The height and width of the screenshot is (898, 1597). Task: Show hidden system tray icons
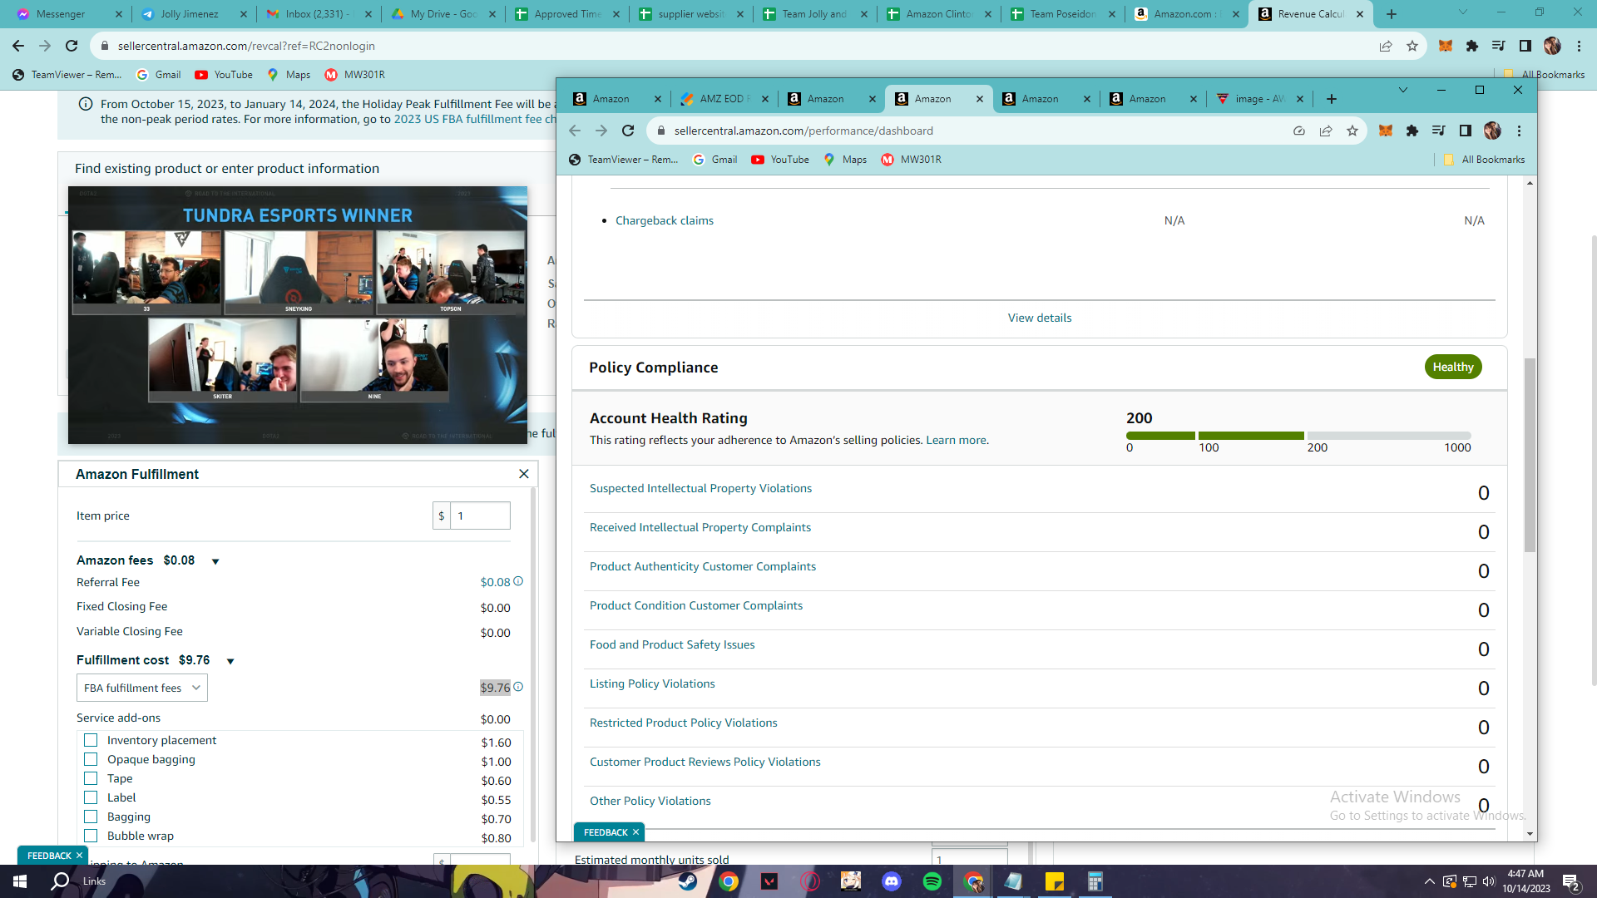point(1429,881)
